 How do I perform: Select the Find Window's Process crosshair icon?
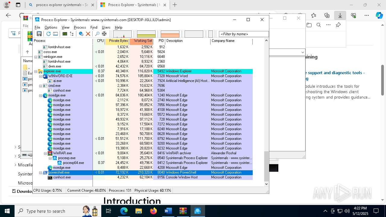coord(104,34)
